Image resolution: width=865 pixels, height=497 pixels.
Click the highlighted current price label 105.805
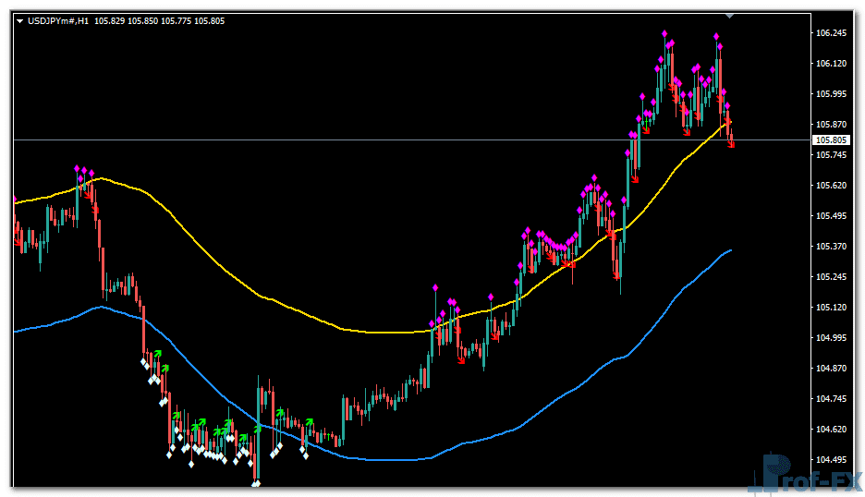829,140
